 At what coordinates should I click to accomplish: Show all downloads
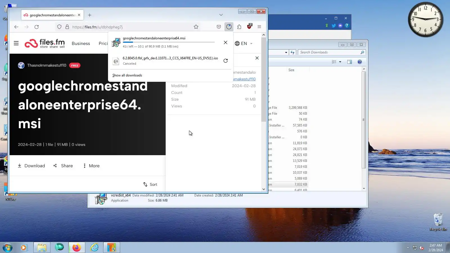click(127, 75)
